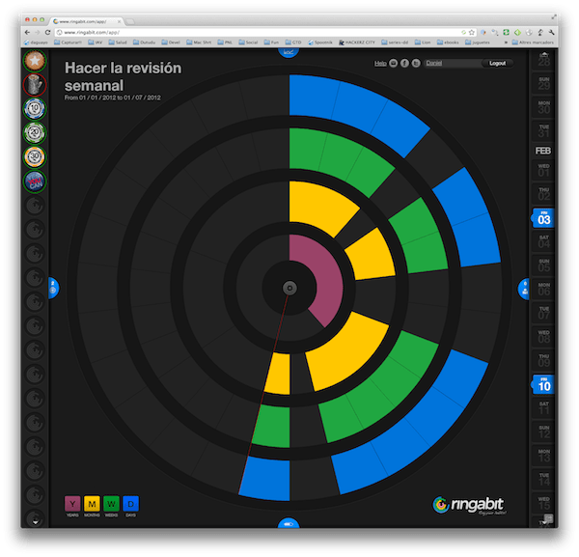Show more bookmarks overflow chevron
This screenshot has width=579, height=557.
[506, 42]
